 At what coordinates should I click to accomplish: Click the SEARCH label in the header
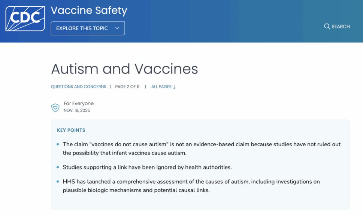point(341,27)
